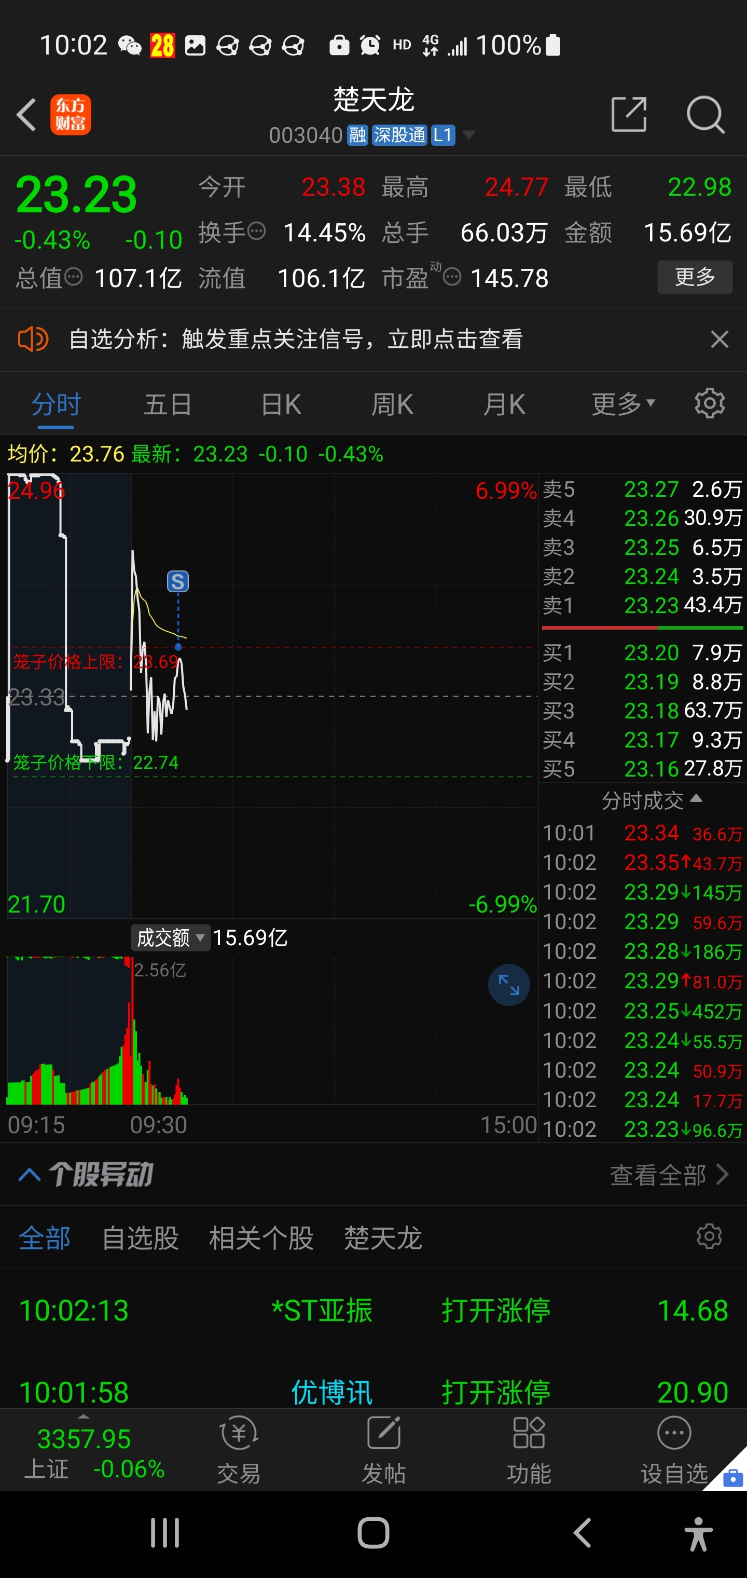Select 买3 price 23.18 row

642,711
